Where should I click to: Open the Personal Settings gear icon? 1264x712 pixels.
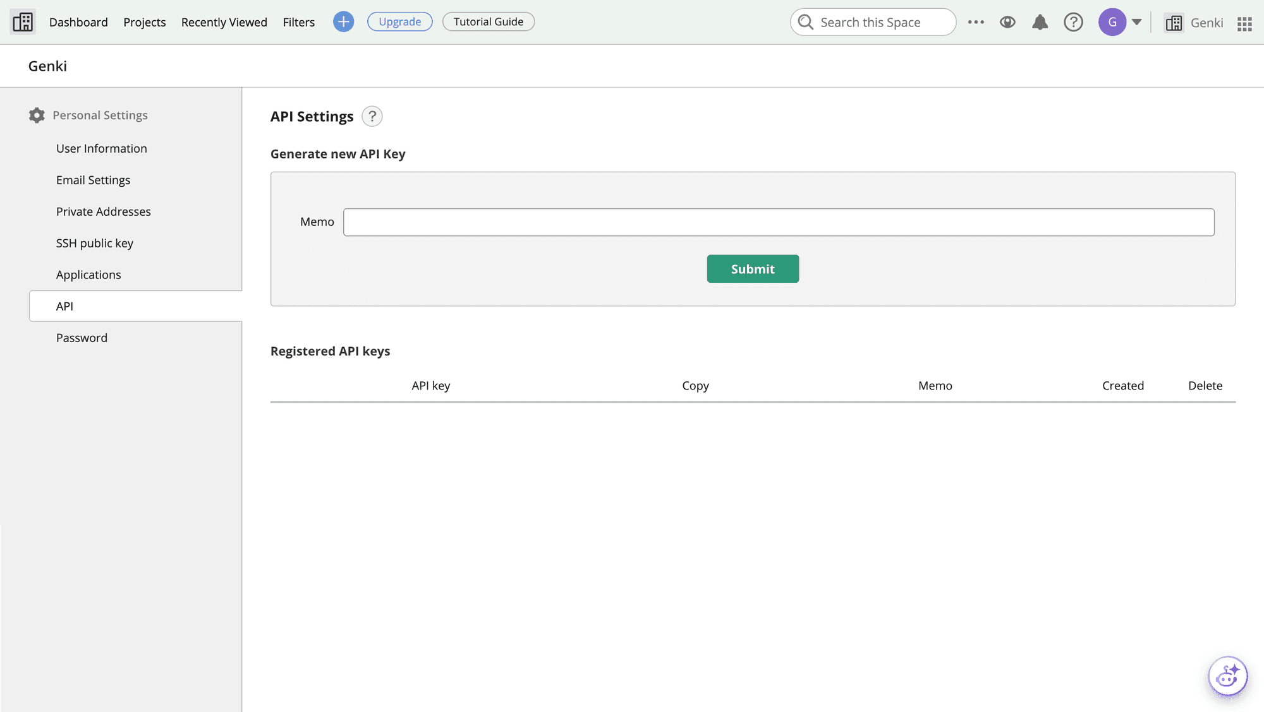[x=37, y=115]
